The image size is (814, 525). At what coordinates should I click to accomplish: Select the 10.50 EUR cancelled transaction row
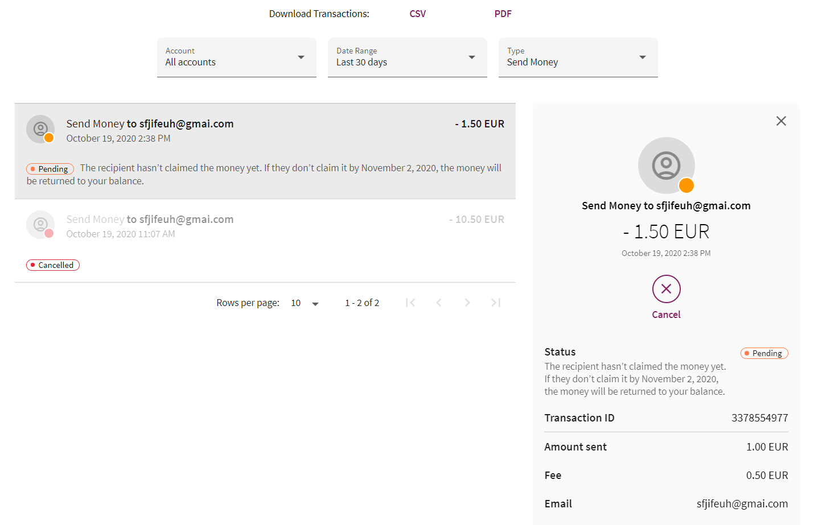[x=265, y=241]
